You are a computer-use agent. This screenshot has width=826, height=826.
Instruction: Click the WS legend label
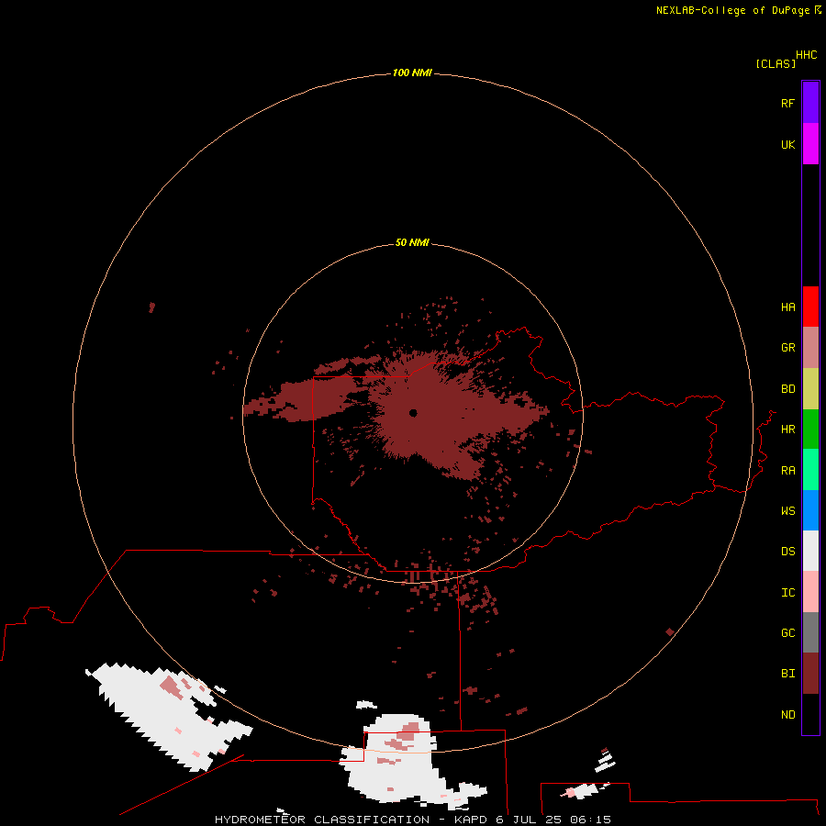point(787,511)
